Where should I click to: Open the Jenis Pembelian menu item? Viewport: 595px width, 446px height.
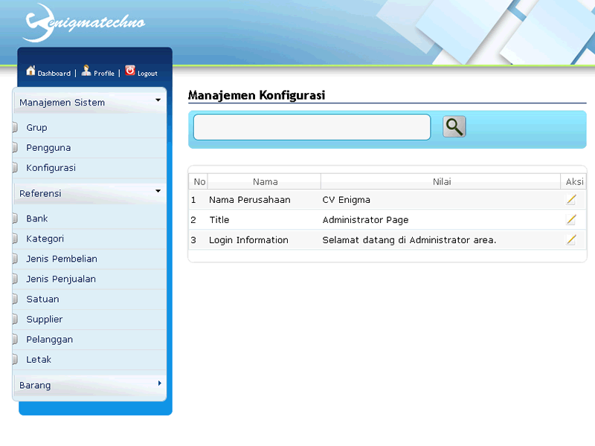tap(90, 259)
